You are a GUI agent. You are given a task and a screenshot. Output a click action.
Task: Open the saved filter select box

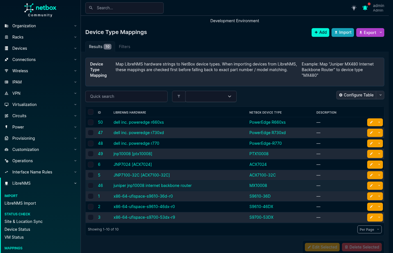pyautogui.click(x=211, y=96)
